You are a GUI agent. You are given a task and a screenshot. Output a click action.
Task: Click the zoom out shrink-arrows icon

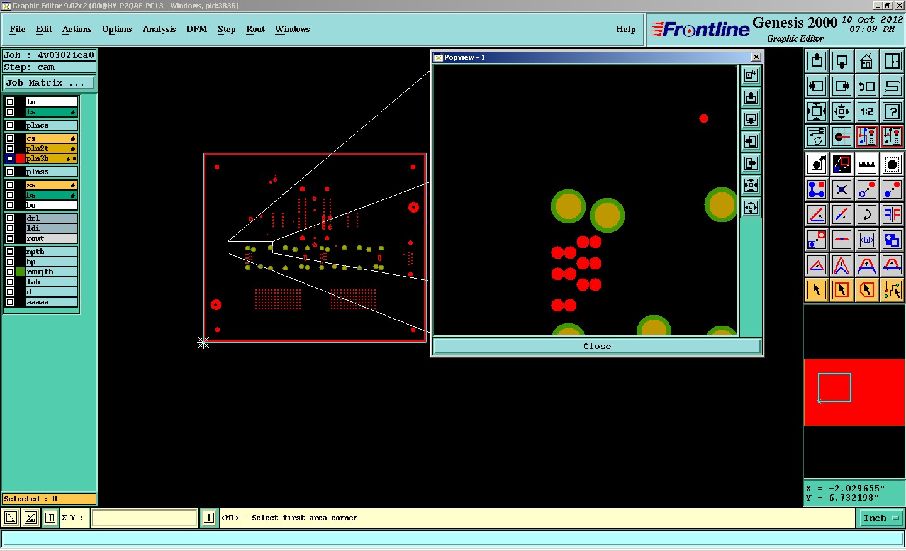pos(842,111)
